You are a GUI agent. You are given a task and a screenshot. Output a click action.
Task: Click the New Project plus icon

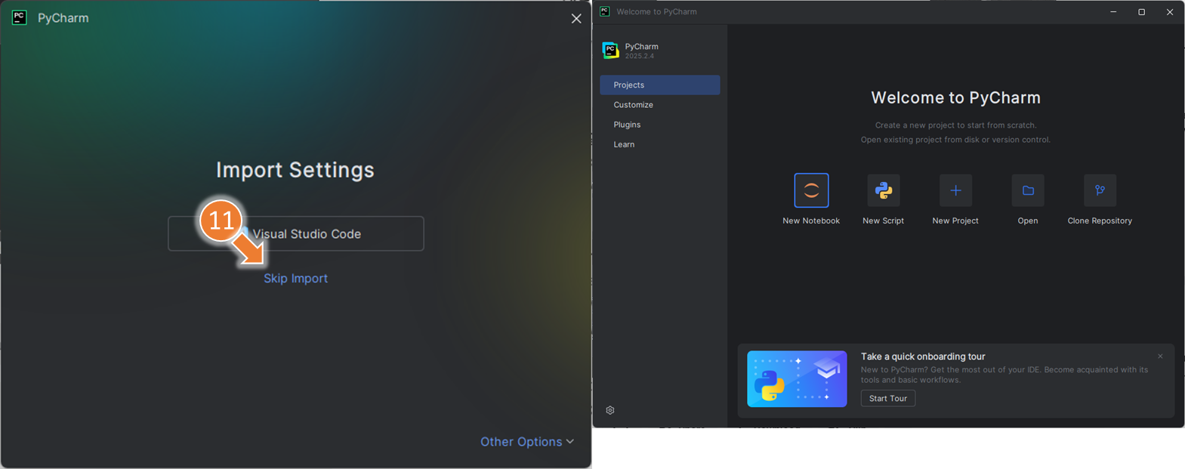pyautogui.click(x=955, y=190)
